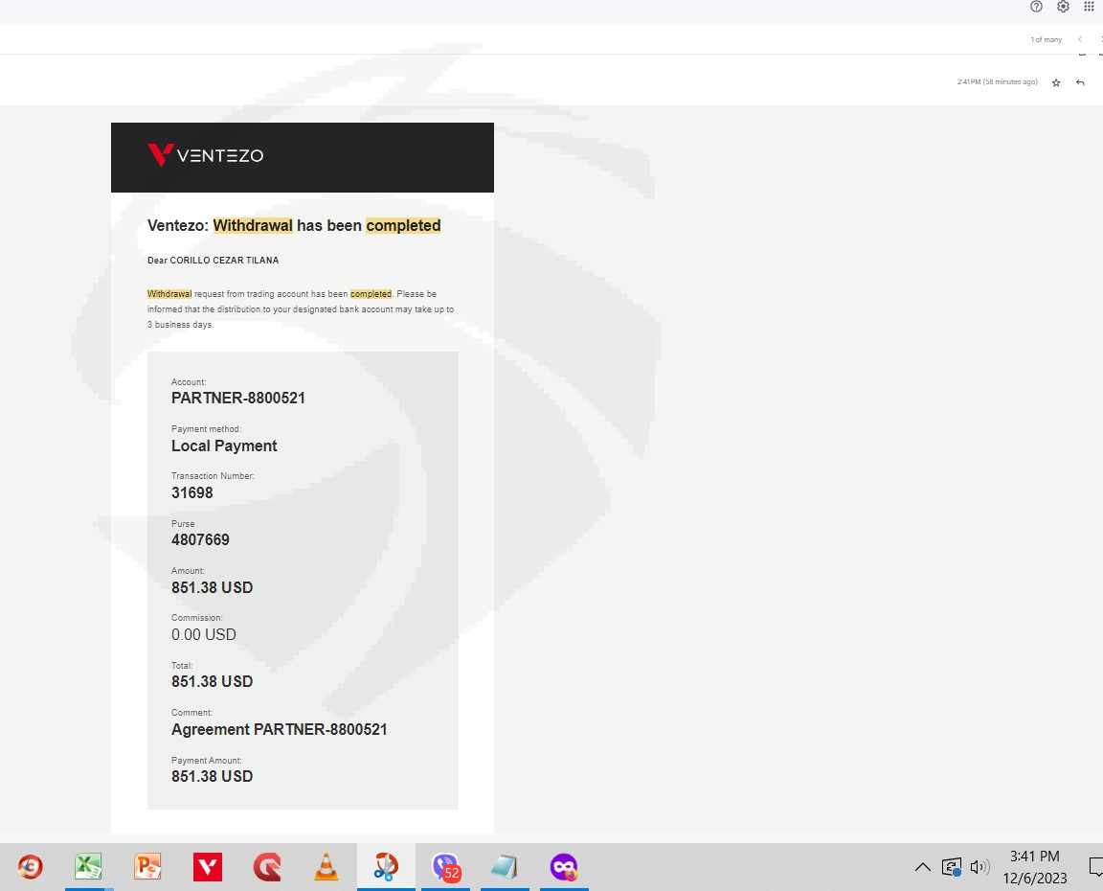
Task: Open the PowerPoint taskbar icon
Action: 147,866
